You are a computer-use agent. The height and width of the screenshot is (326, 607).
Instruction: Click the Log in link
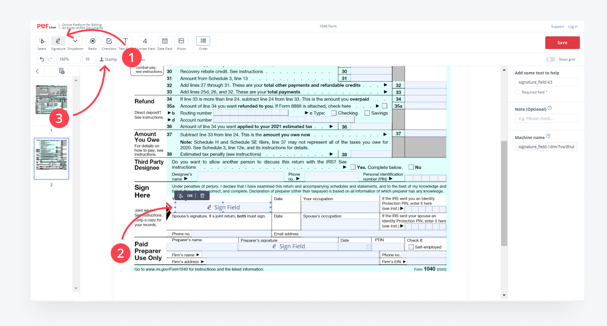click(x=572, y=27)
